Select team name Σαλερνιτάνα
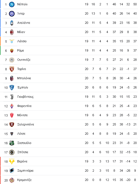The width and height of the screenshot is (138, 184). 26,125
